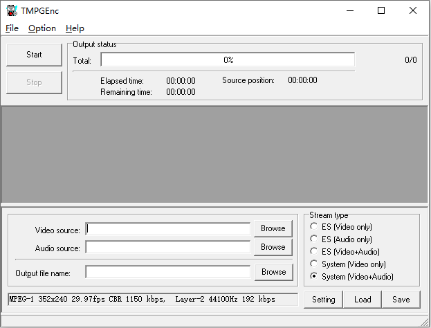This screenshot has width=431, height=328.
Task: Click inside the Audio source field
Action: 167,247
